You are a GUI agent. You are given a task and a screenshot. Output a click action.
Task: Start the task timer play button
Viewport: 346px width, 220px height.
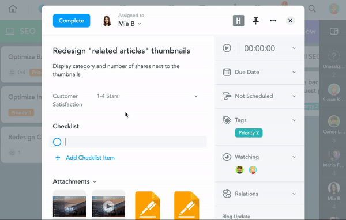point(227,48)
